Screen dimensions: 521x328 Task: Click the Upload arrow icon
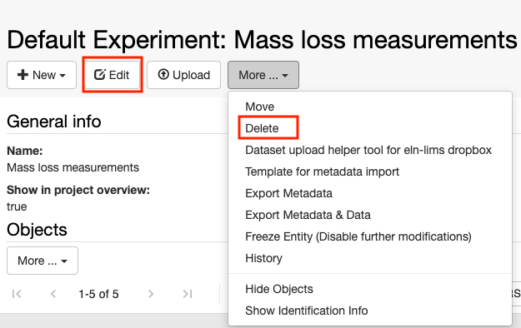coord(163,74)
